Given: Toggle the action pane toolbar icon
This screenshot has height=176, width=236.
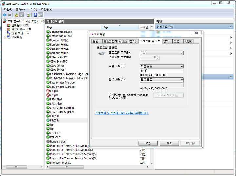Looking at the screenshot, I should click(x=41, y=15).
